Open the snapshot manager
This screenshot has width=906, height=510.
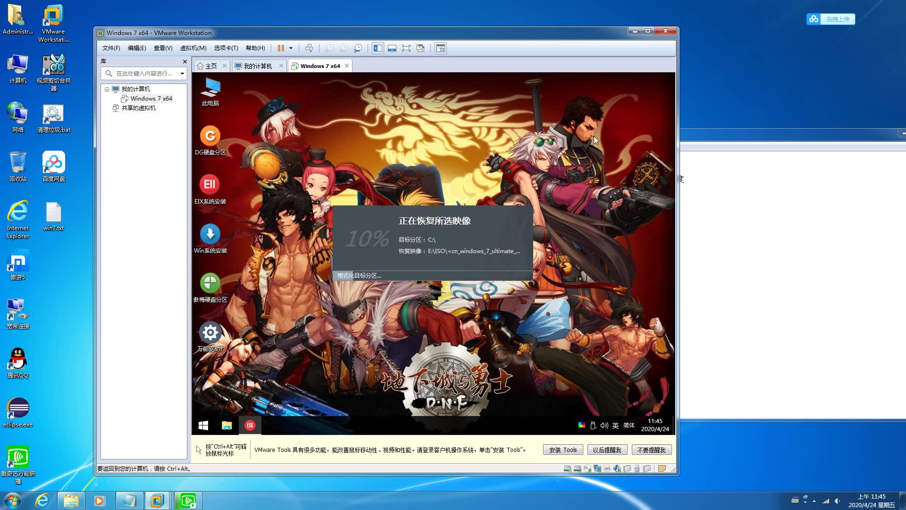[358, 48]
